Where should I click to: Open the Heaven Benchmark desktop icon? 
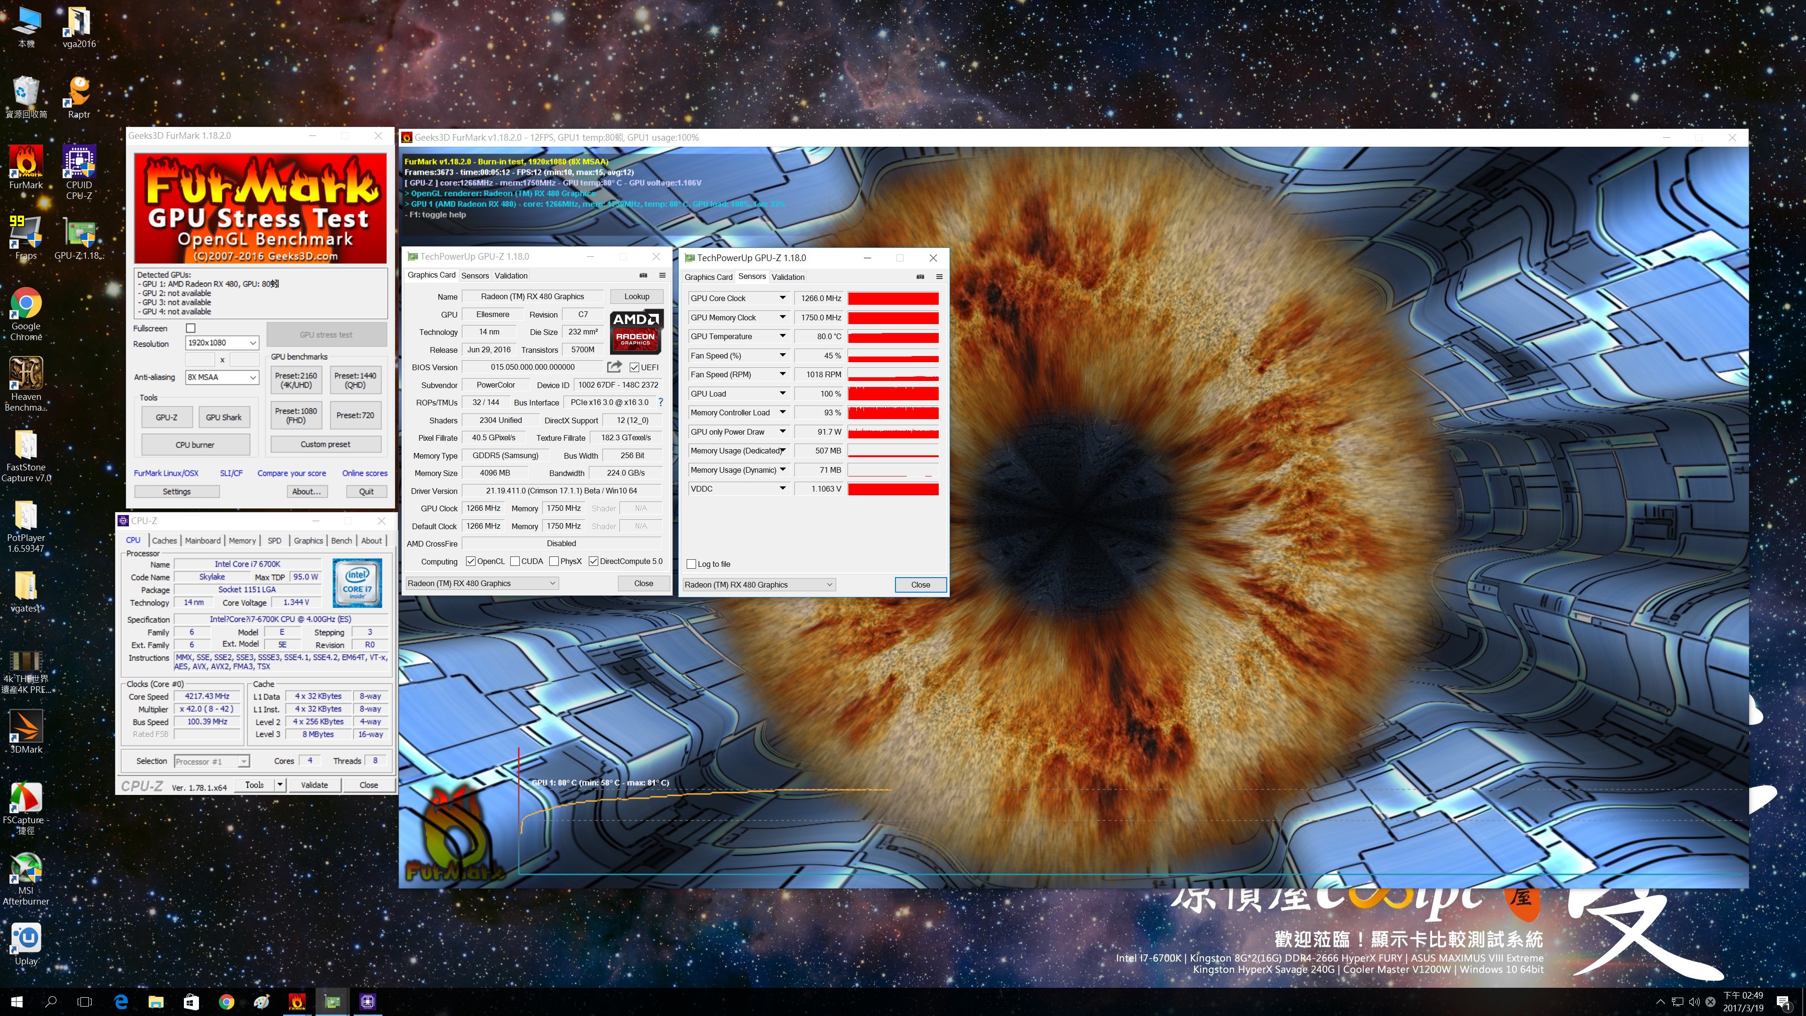click(26, 383)
